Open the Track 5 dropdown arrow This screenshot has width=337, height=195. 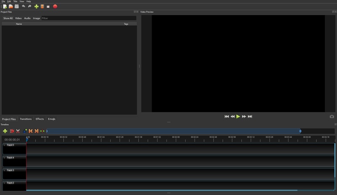click(x=4, y=145)
